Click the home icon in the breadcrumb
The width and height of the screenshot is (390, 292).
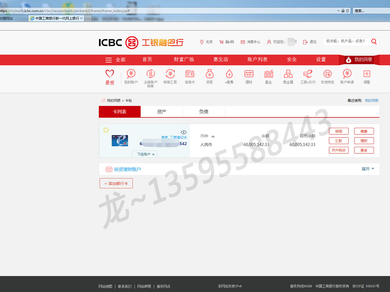tap(103, 100)
